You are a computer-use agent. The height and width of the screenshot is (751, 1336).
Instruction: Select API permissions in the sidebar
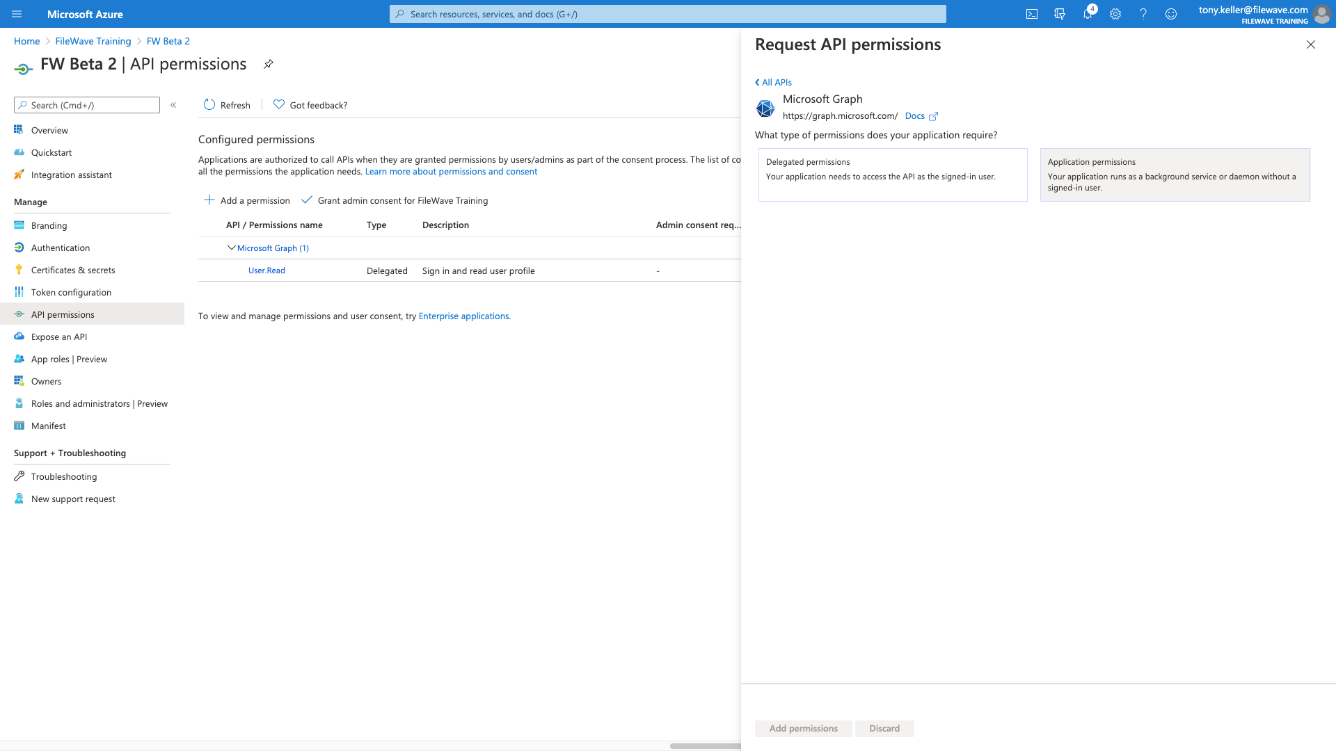tap(92, 314)
